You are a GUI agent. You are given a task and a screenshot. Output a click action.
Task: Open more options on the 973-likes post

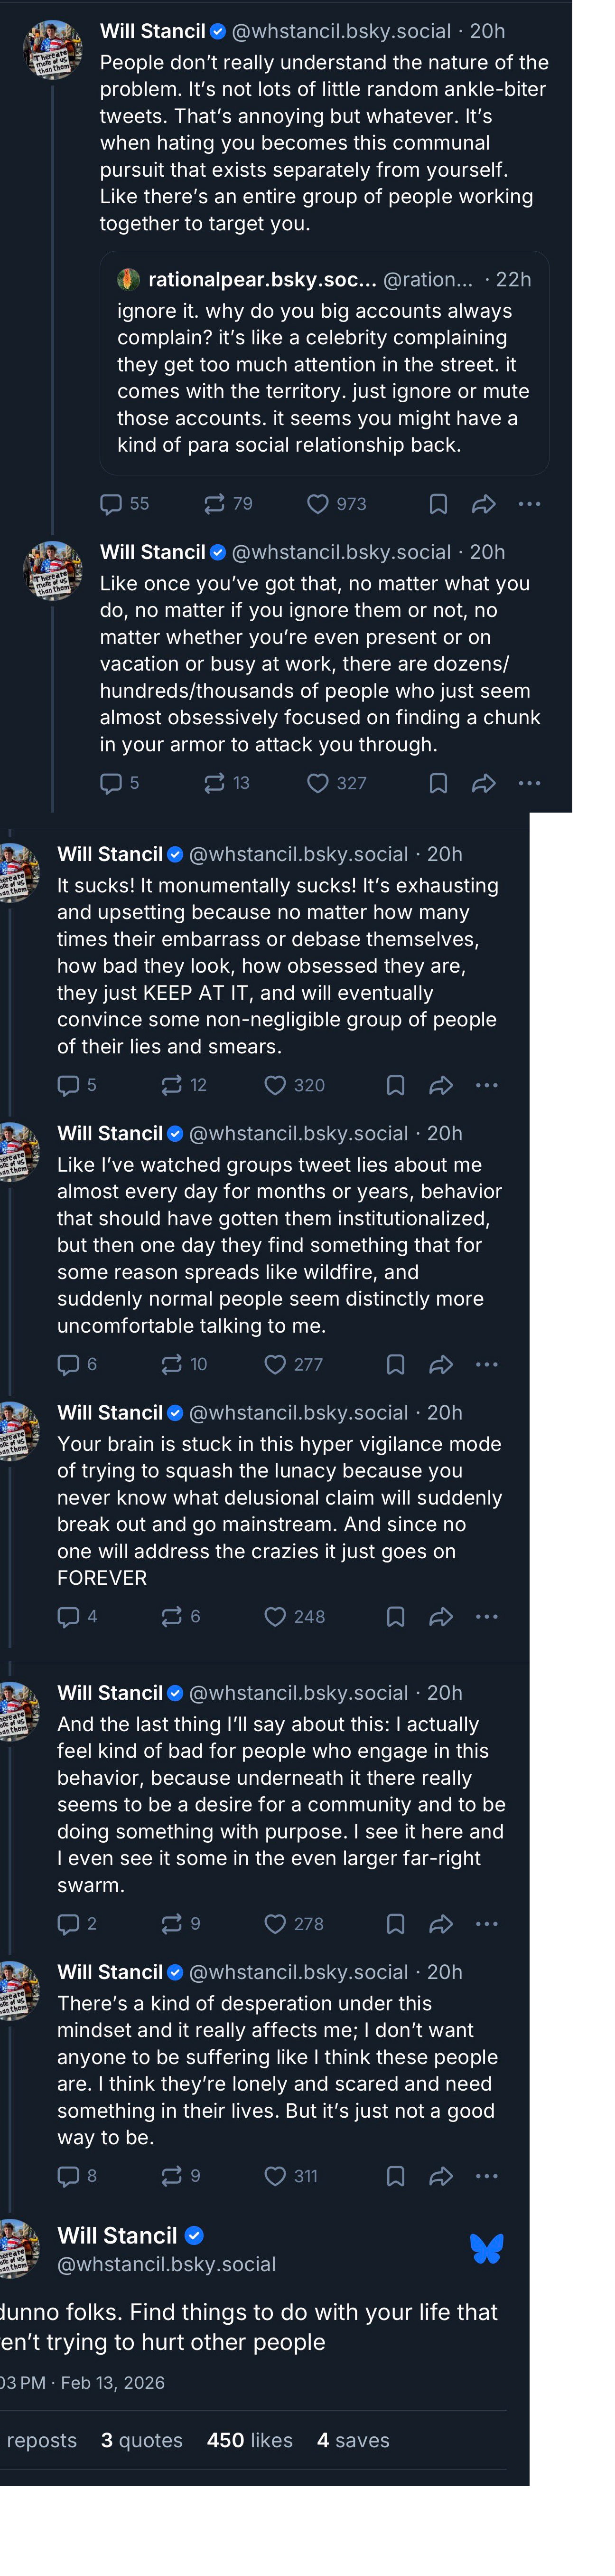pos(530,504)
